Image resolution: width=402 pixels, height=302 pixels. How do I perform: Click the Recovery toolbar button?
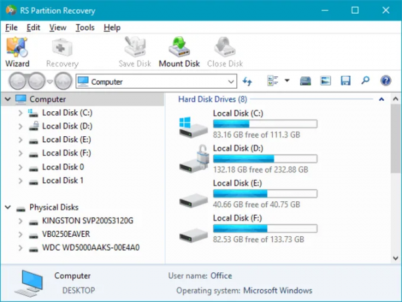pyautogui.click(x=62, y=52)
